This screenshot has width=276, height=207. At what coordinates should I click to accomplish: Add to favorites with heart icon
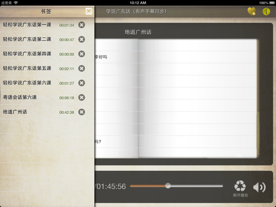click(x=252, y=11)
